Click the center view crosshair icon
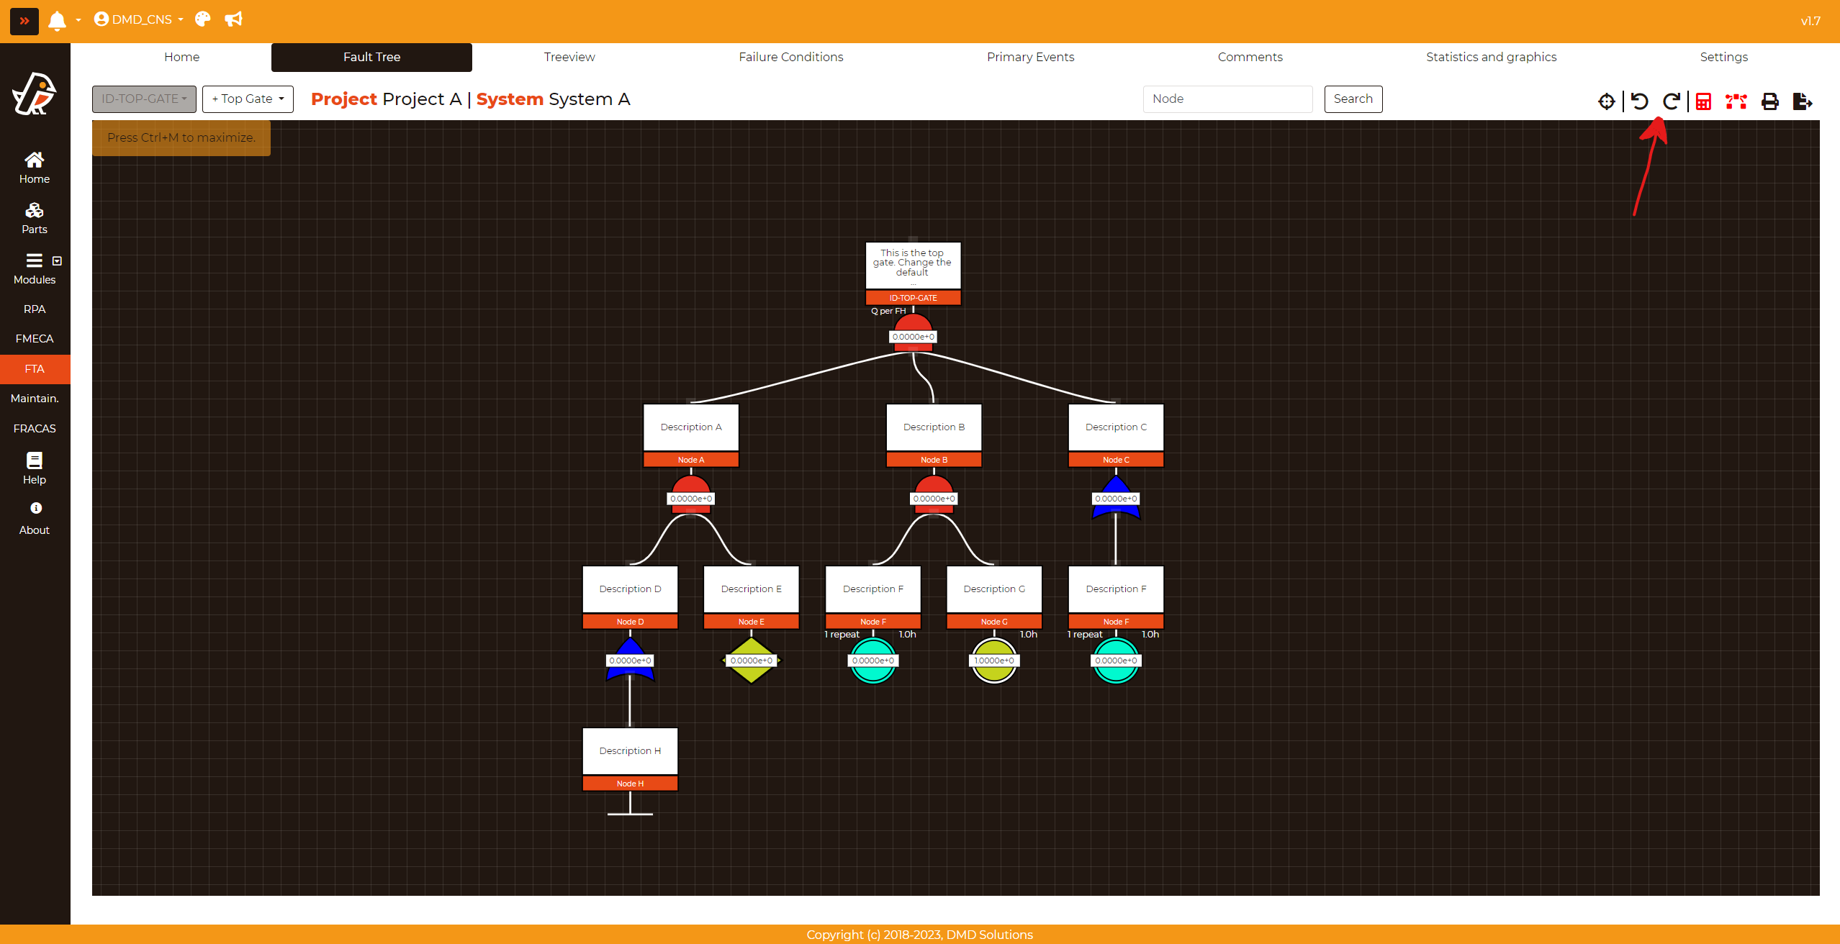Image resolution: width=1840 pixels, height=944 pixels. [1606, 101]
